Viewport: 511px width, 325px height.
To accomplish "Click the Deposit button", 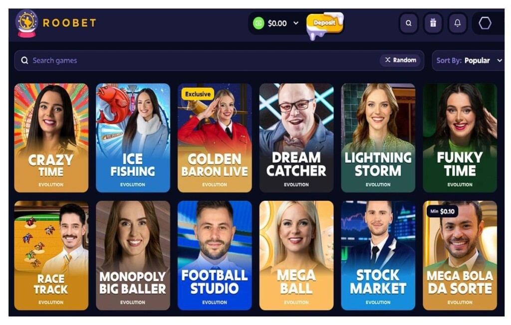I will (x=324, y=23).
